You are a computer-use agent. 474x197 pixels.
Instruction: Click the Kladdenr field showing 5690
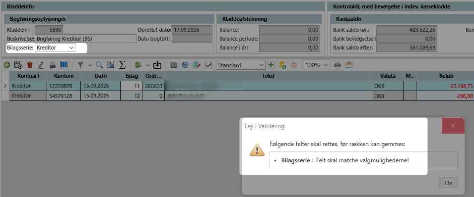(x=49, y=30)
